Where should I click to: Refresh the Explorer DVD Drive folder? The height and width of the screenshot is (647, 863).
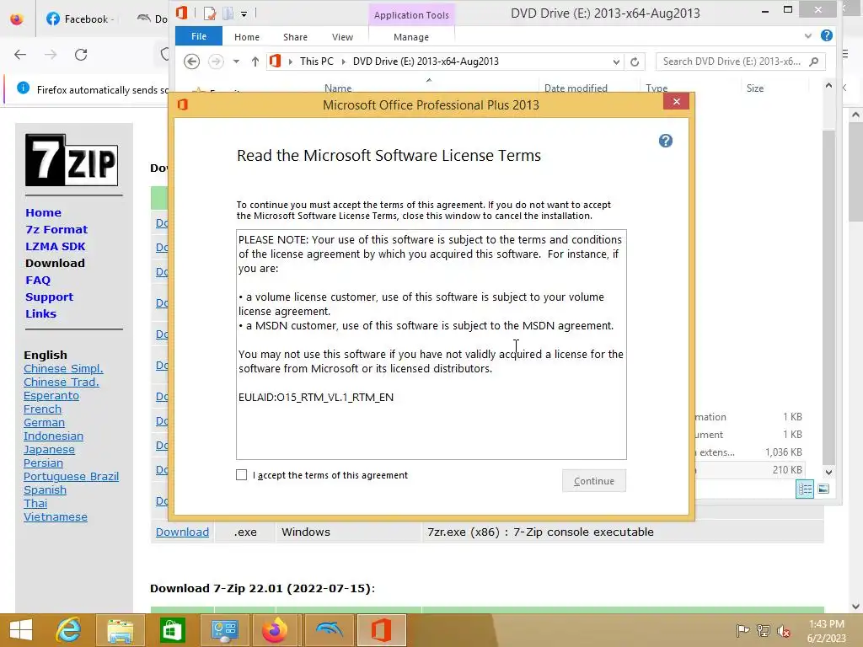click(635, 61)
